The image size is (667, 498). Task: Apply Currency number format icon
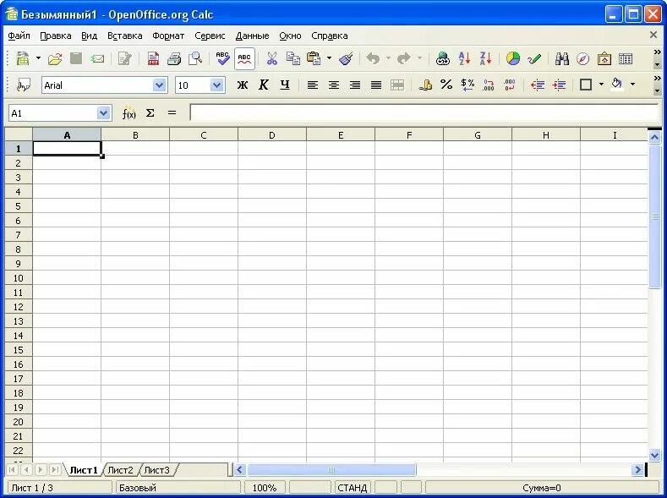tap(425, 85)
